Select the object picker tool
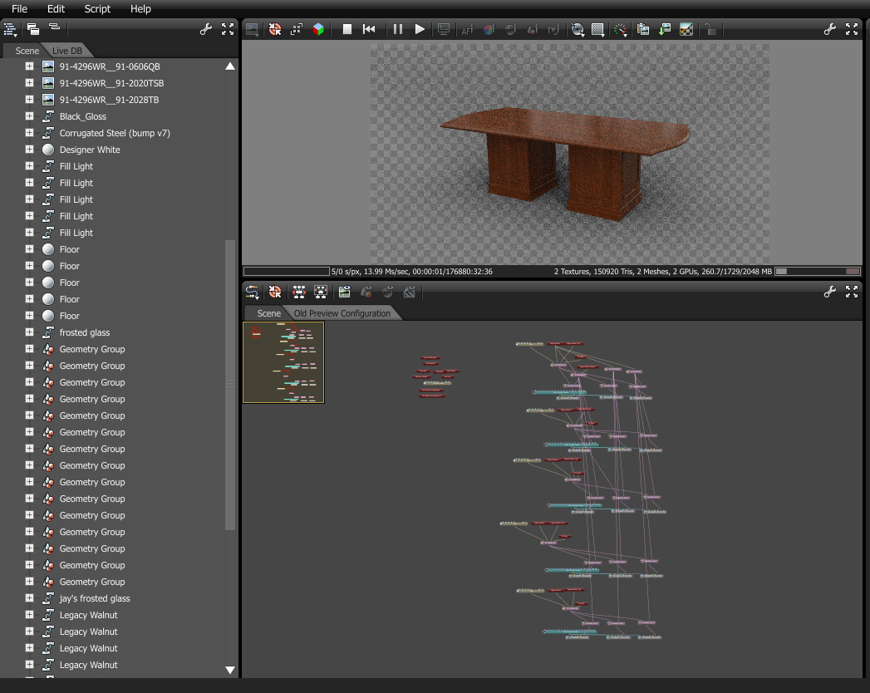Screen dimensions: 870x693 click(x=532, y=29)
